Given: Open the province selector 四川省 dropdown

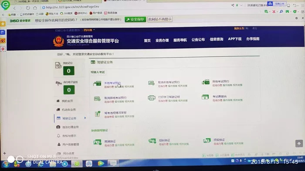Looking at the screenshot, I should tap(89, 30).
